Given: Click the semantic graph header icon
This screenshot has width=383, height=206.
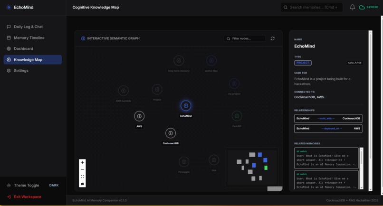Looking at the screenshot, I should (83, 38).
